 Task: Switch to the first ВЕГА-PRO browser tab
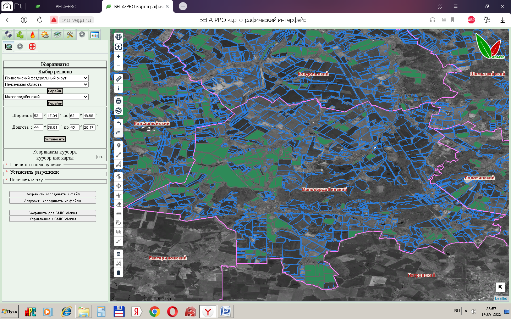(66, 6)
